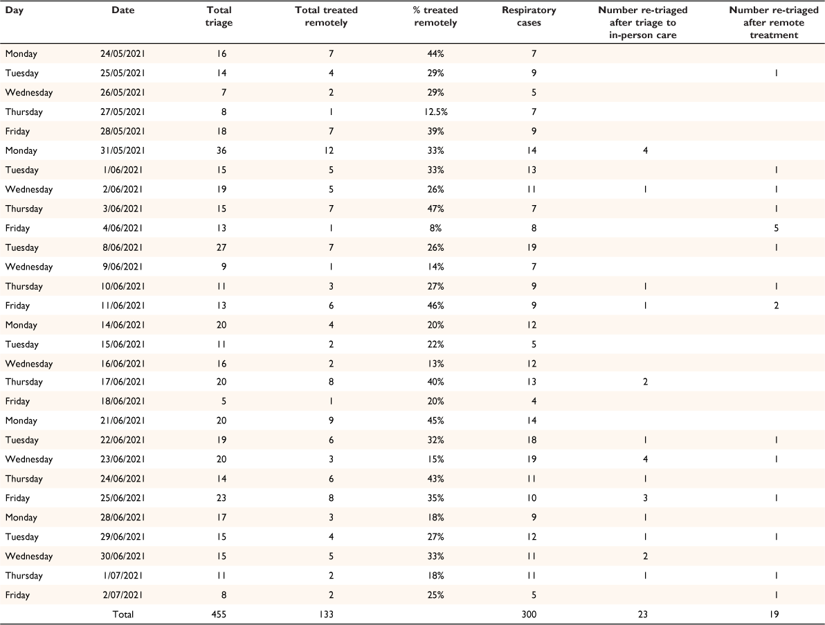Select the date cell 23/06/2021
This screenshot has height=625, width=825.
tap(123, 459)
